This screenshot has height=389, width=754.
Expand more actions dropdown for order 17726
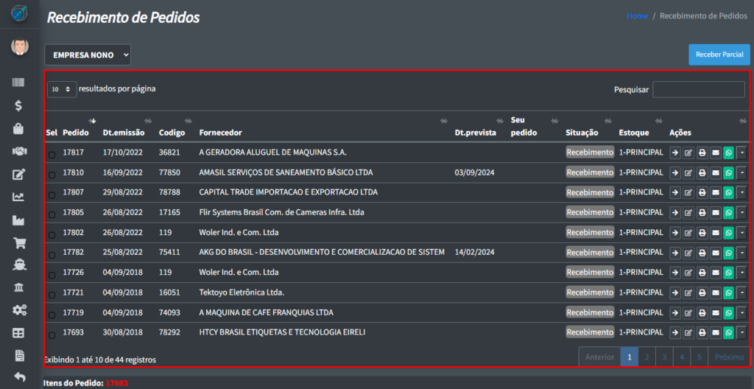pos(741,273)
